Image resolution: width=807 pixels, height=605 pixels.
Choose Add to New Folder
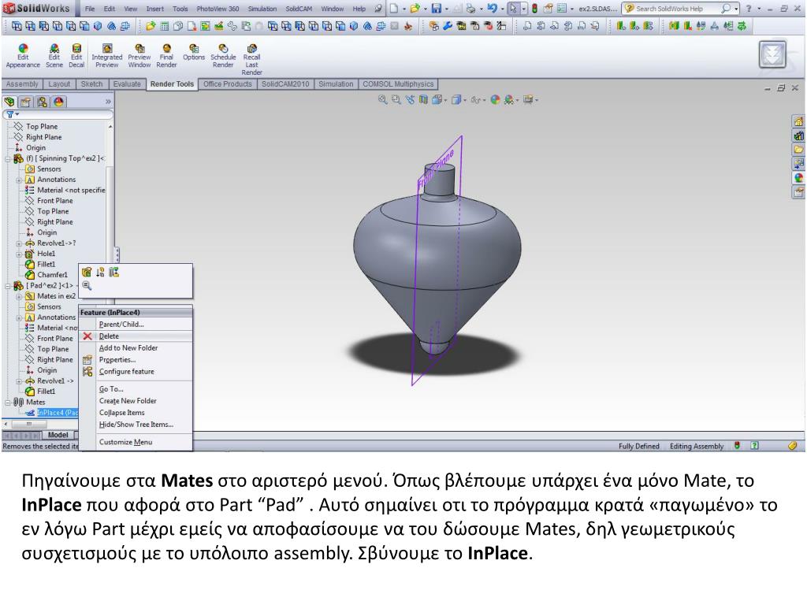coord(136,347)
